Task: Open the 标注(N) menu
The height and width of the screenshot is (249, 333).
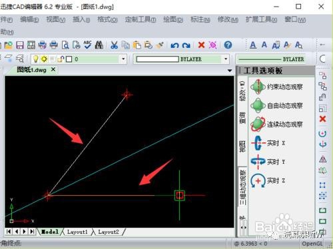Action: [x=200, y=20]
